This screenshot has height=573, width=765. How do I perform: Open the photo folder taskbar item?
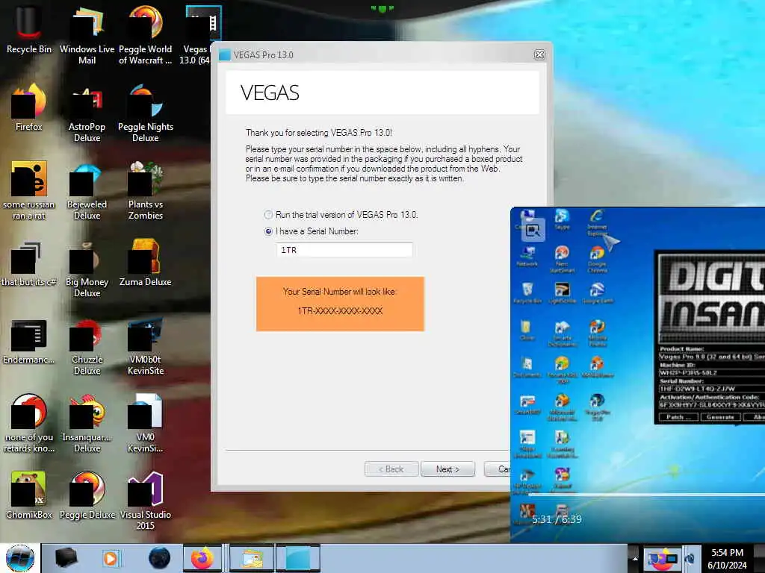point(251,558)
